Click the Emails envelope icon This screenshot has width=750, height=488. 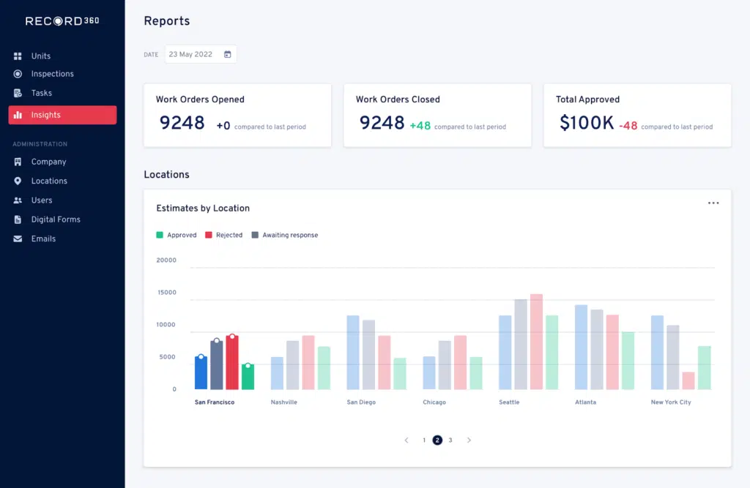(x=18, y=239)
